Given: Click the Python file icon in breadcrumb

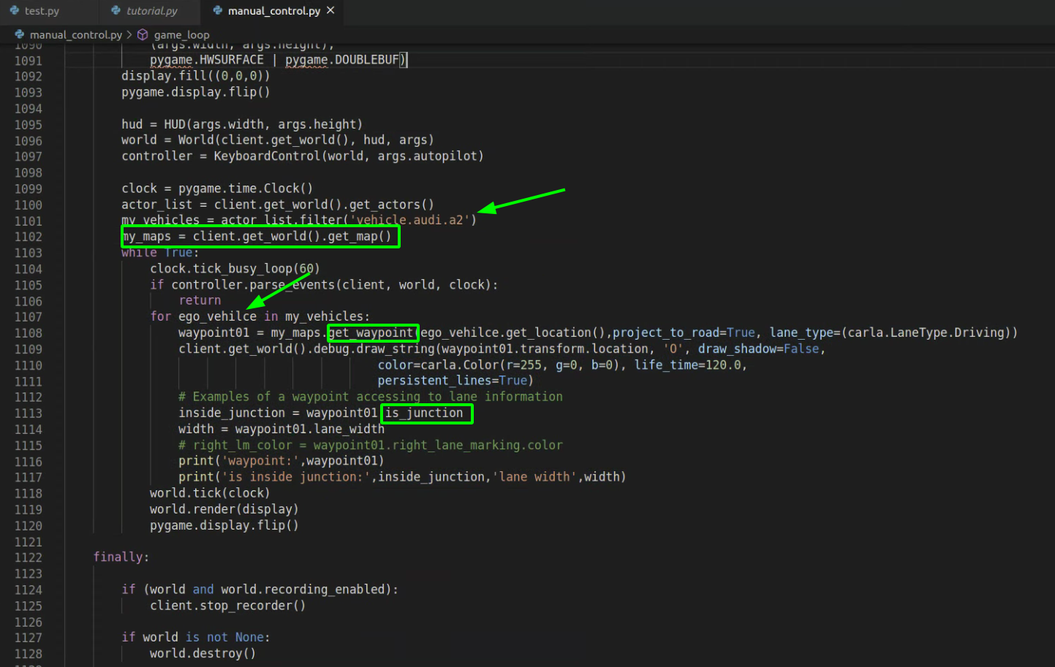Looking at the screenshot, I should tap(20, 34).
